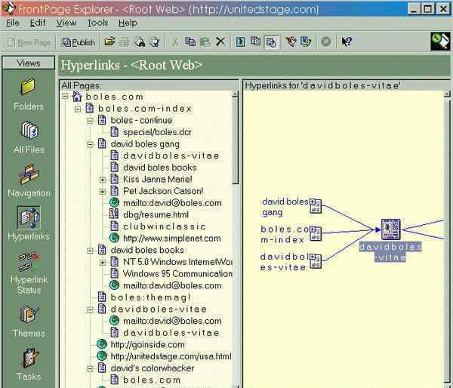Expand the Kiss Janna Marie! node
This screenshot has width=453, height=388.
103,180
